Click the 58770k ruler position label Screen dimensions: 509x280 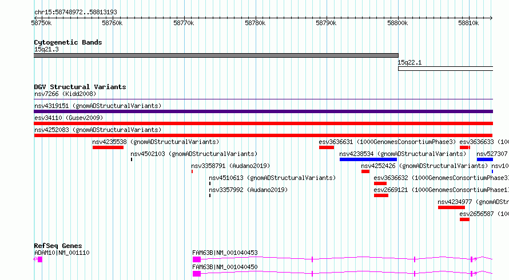coord(184,23)
